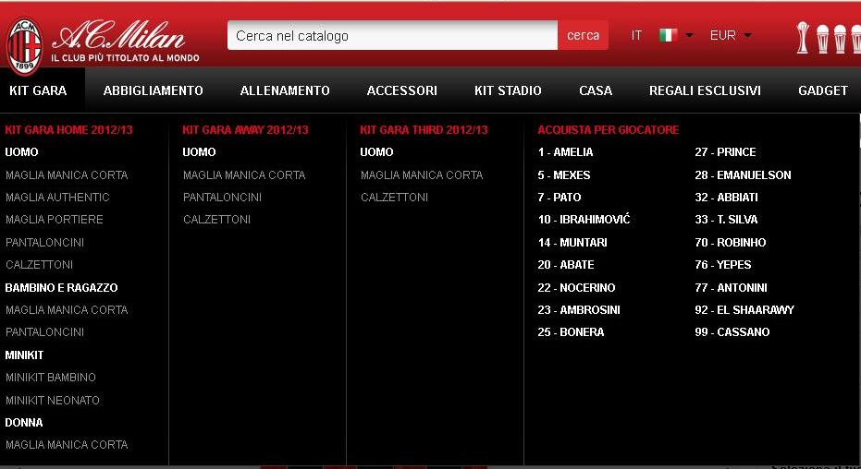
Task: Select the ALLENAMENTO menu item
Action: click(x=285, y=90)
